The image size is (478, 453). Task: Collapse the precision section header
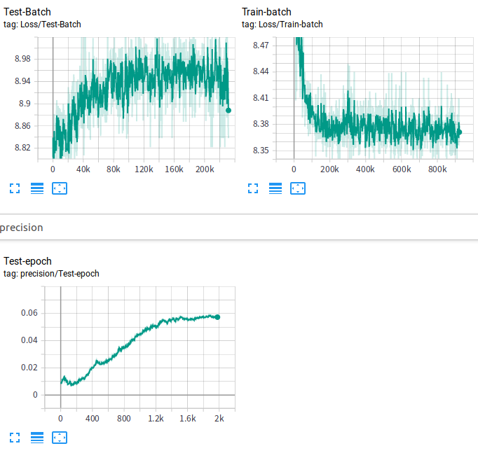22,228
